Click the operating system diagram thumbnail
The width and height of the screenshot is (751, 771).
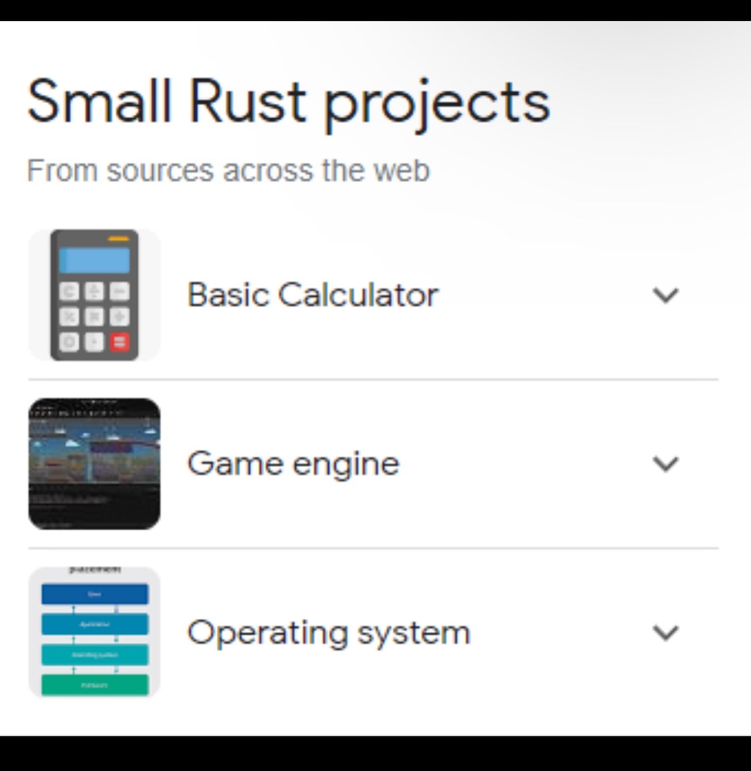pyautogui.click(x=94, y=632)
